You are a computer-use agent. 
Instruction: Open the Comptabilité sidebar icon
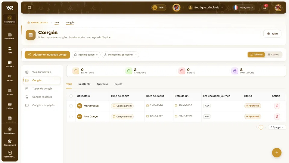point(10,118)
